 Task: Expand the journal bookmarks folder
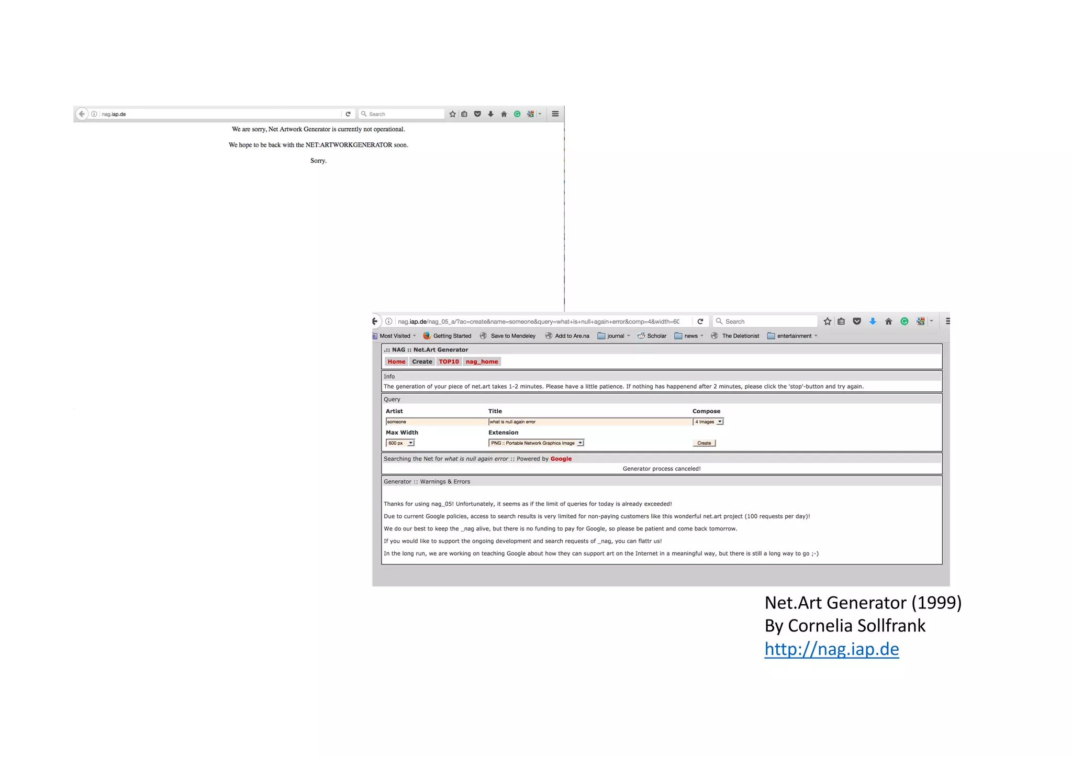tap(614, 336)
